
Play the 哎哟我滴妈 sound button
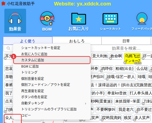tap(112, 118)
